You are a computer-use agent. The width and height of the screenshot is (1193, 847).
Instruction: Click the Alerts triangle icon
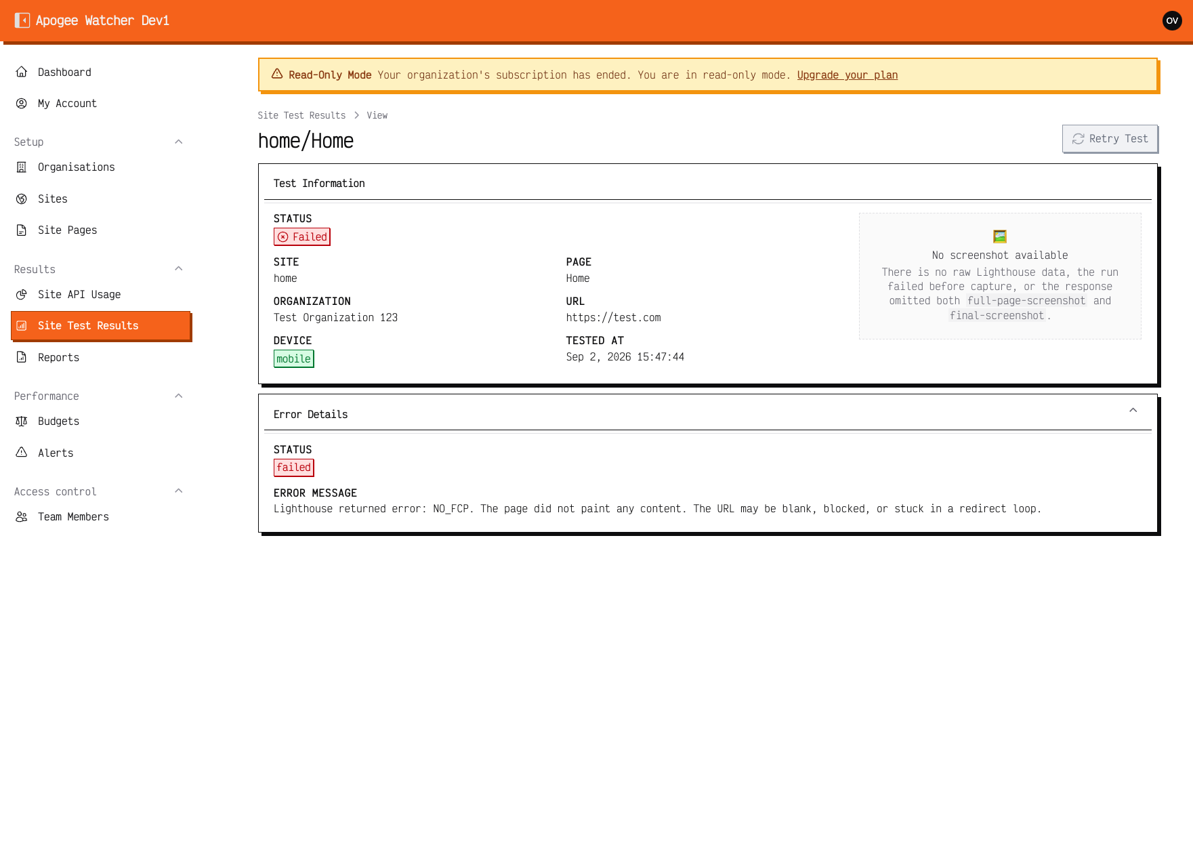coord(22,453)
